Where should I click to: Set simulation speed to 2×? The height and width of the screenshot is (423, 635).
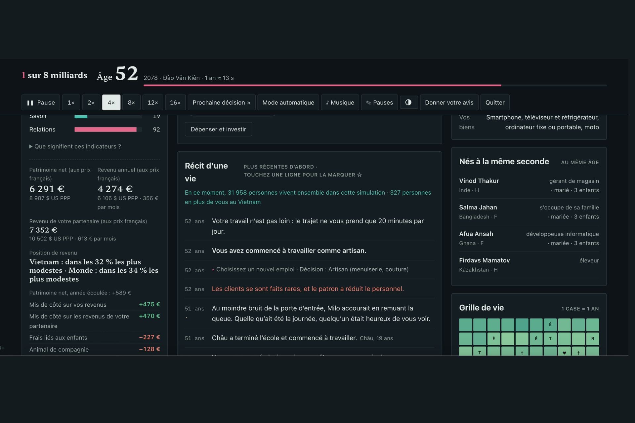(x=91, y=102)
